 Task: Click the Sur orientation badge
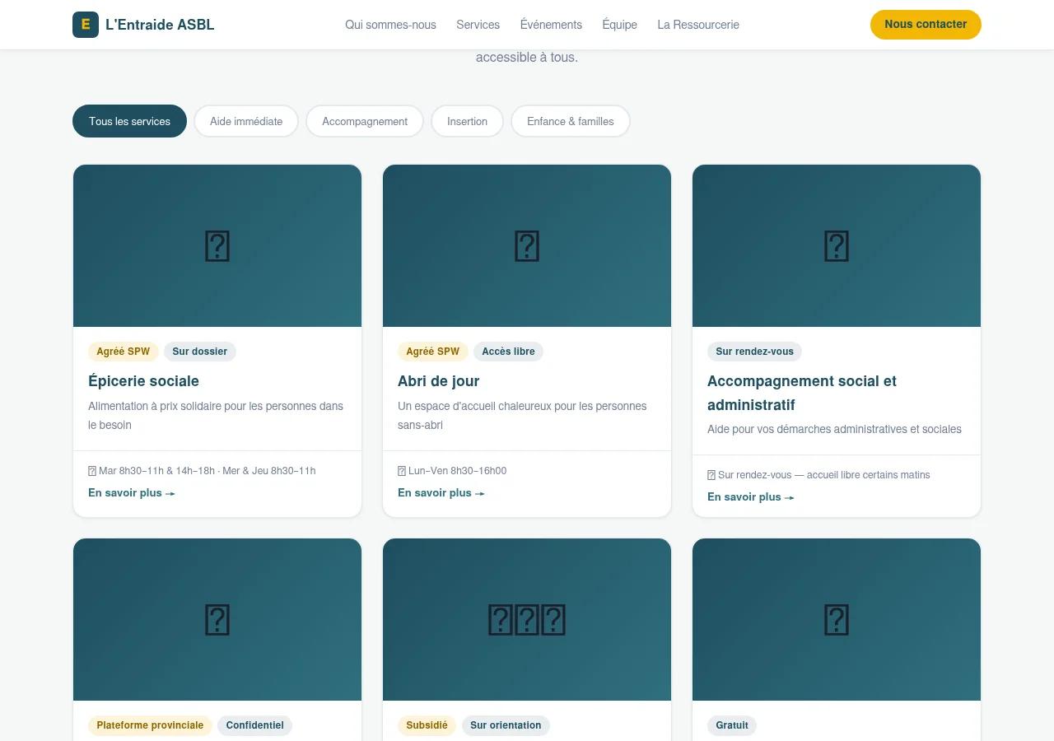[506, 725]
